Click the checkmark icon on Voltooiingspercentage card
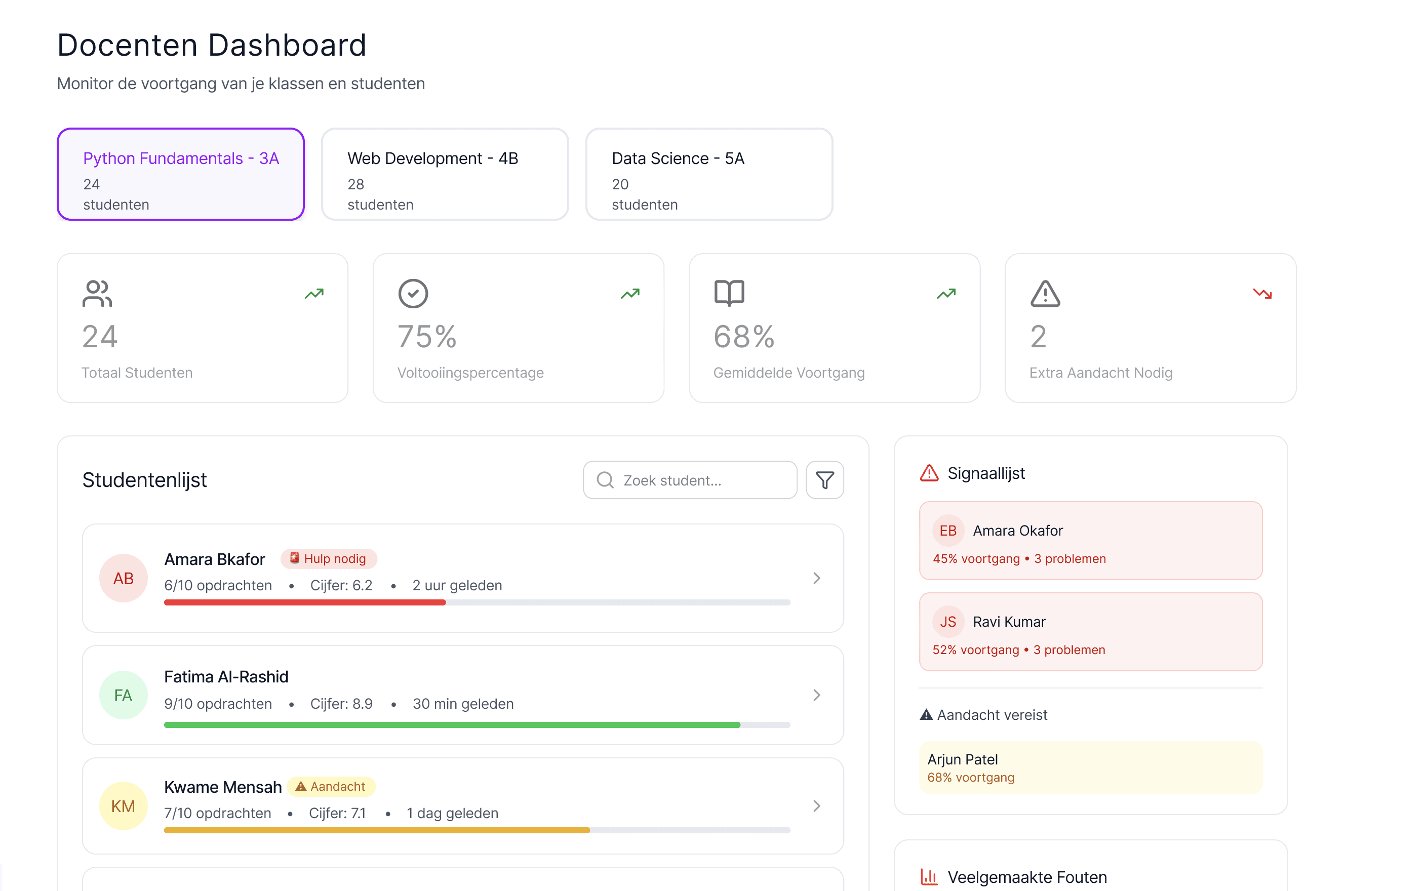1427x891 pixels. tap(413, 293)
